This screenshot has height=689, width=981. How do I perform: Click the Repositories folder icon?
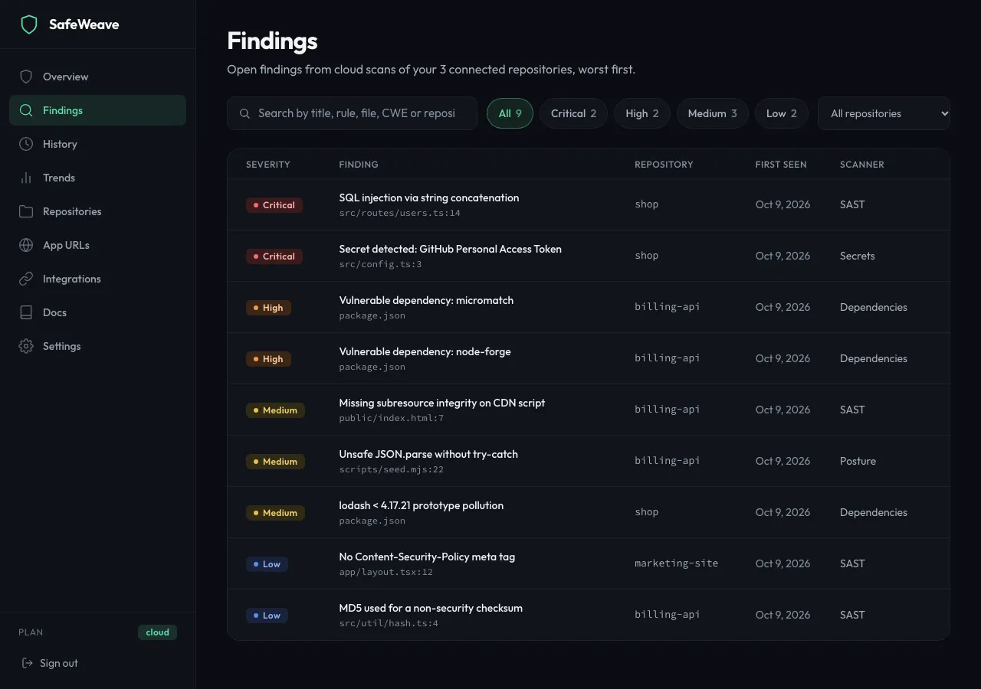[x=26, y=211]
